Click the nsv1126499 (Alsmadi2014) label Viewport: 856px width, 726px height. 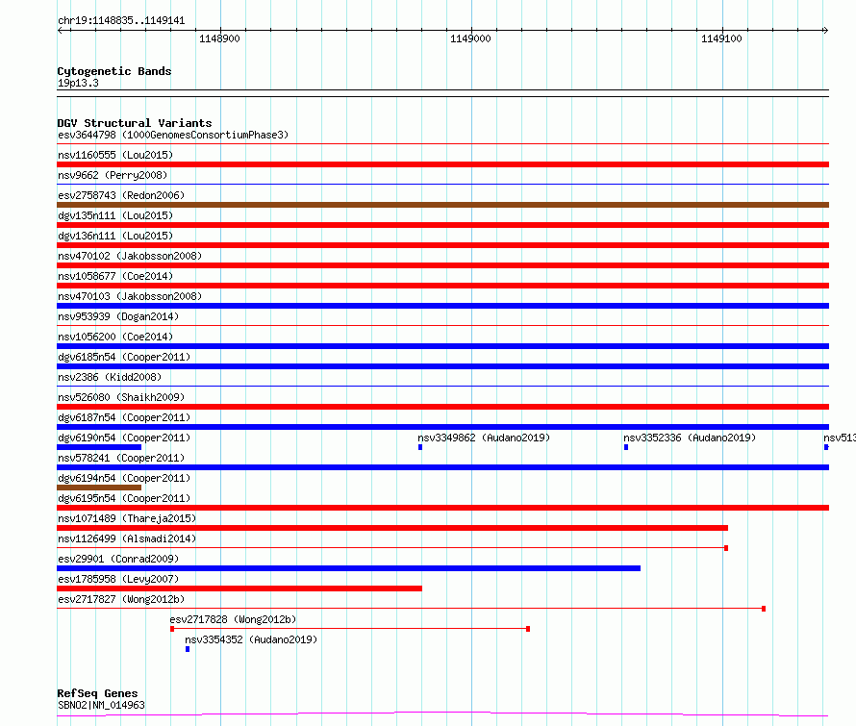click(127, 538)
